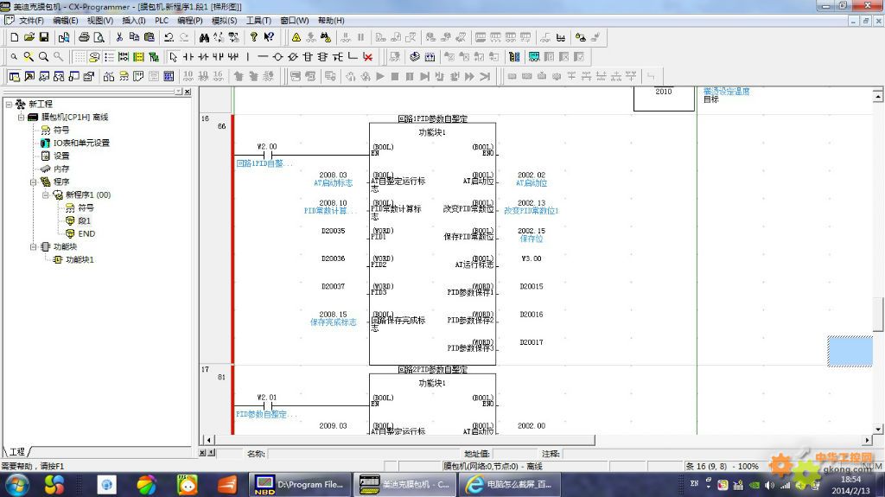Open the 工具(T) menu
The width and height of the screenshot is (885, 497).
[258, 21]
